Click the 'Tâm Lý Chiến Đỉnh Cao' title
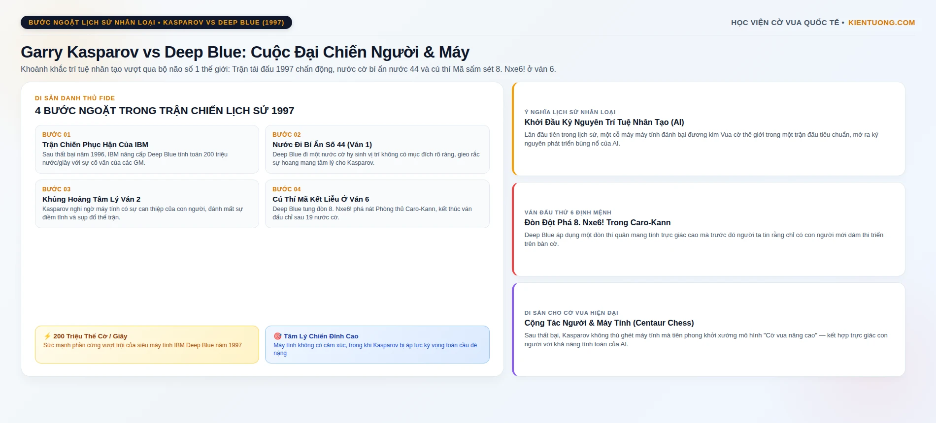Screen dimensions: 936x423 click(321, 336)
